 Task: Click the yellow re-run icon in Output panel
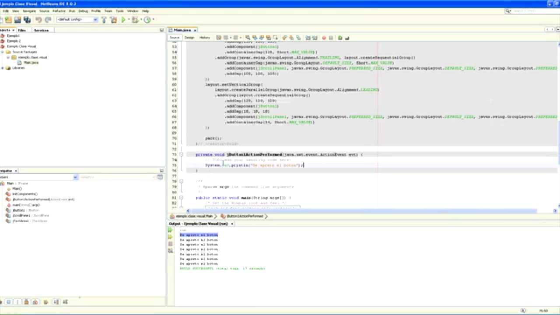pyautogui.click(x=170, y=237)
